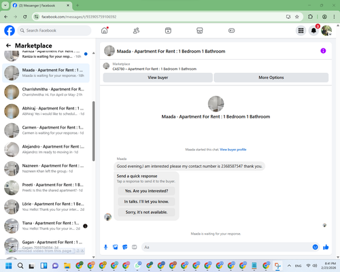This screenshot has width=340, height=272.
Task: Go back in browser history
Action: (6, 17)
